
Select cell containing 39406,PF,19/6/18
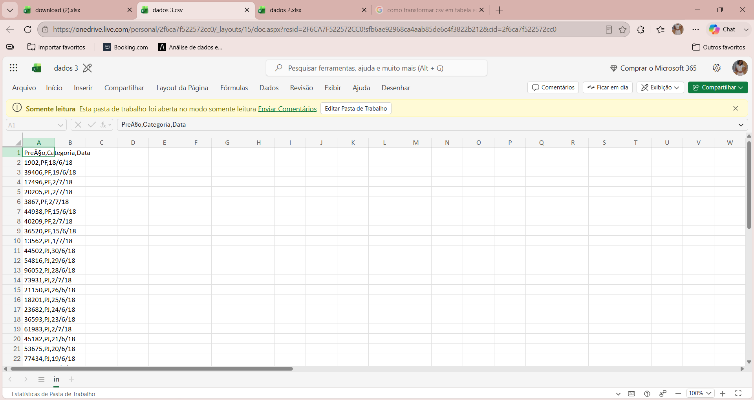pyautogui.click(x=38, y=172)
